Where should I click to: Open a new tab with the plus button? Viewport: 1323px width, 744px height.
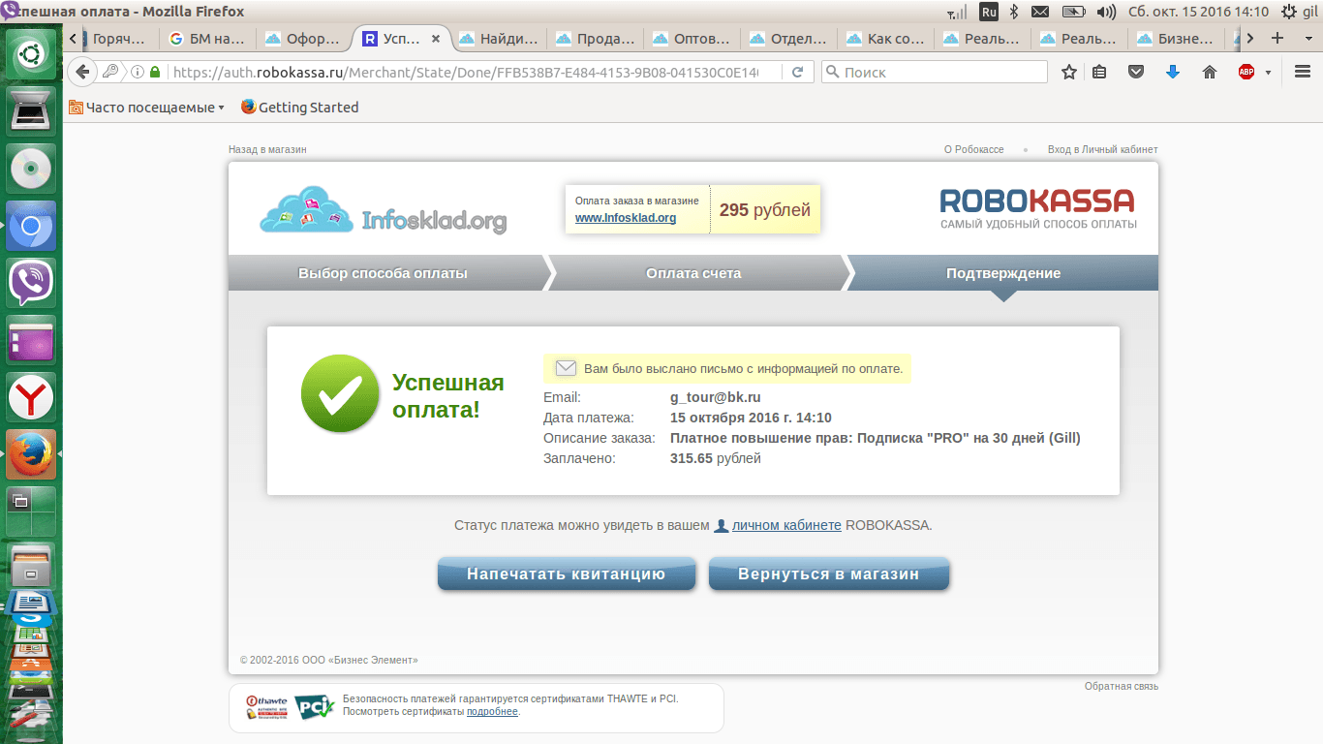click(1277, 39)
